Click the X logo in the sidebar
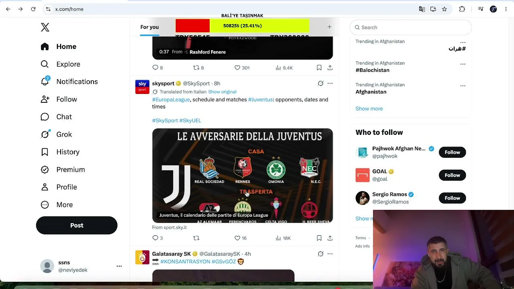The image size is (514, 289). pos(45,27)
